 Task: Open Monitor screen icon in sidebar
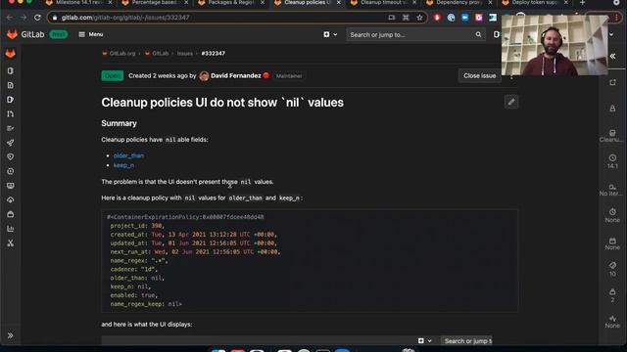(x=11, y=186)
